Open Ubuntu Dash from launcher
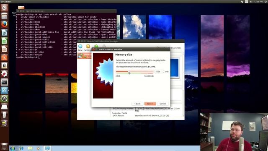Viewport: 268px width, 151px height. tap(4, 8)
